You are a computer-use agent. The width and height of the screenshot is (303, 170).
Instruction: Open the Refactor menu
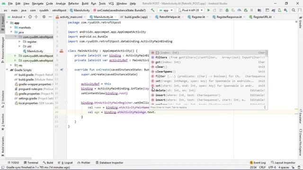point(73,3)
